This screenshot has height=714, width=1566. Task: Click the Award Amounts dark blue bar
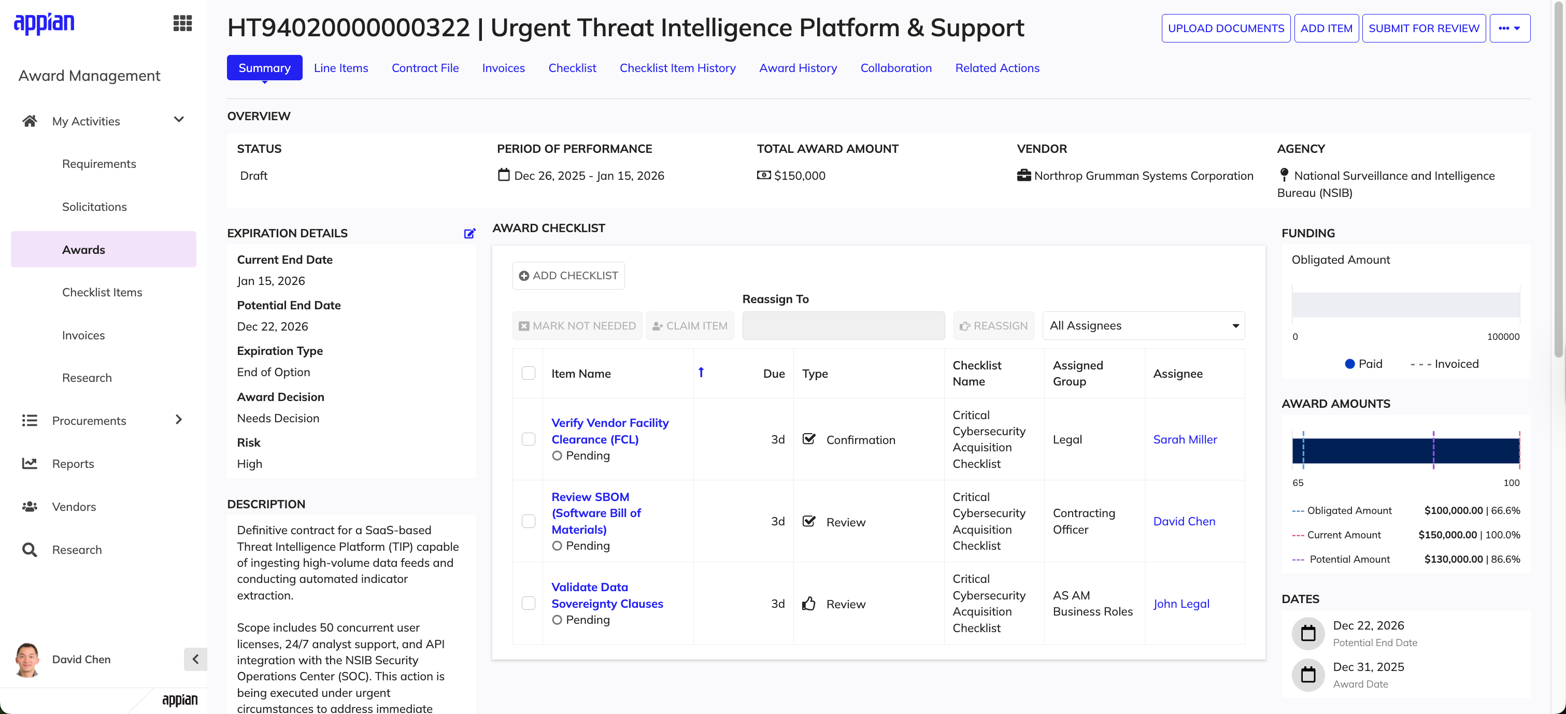click(x=1405, y=451)
